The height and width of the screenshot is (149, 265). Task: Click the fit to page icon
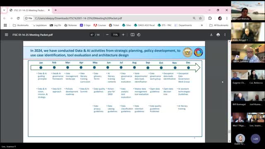point(132,35)
